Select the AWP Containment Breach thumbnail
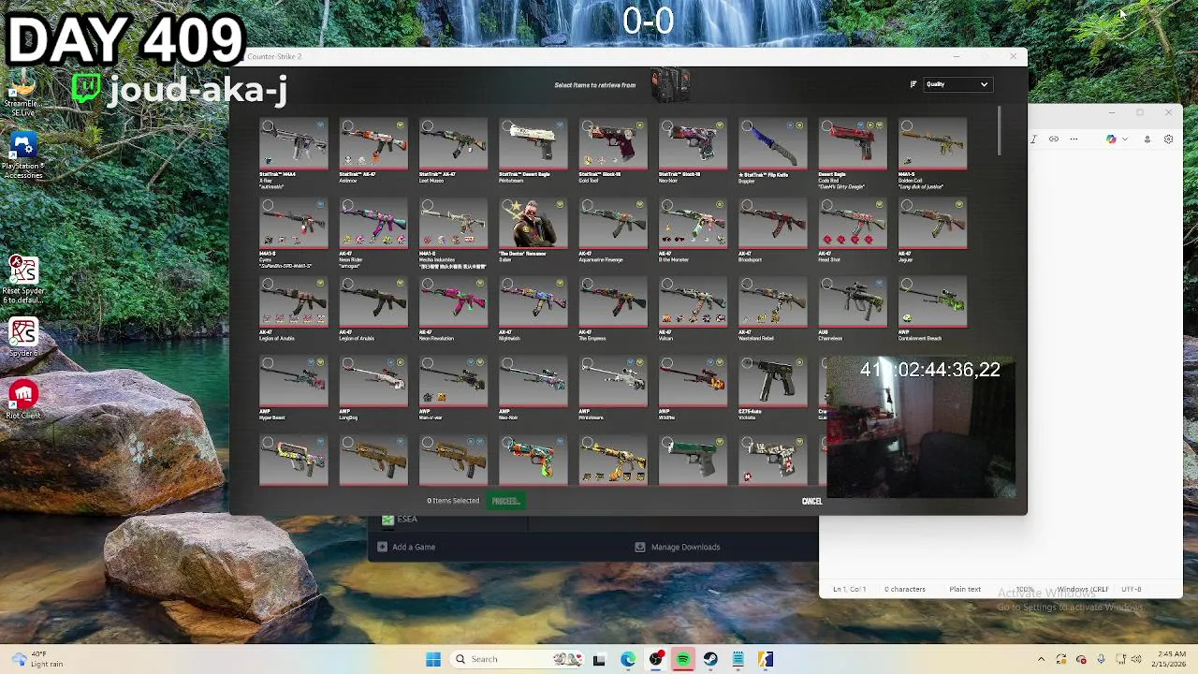The width and height of the screenshot is (1198, 674). [x=932, y=302]
